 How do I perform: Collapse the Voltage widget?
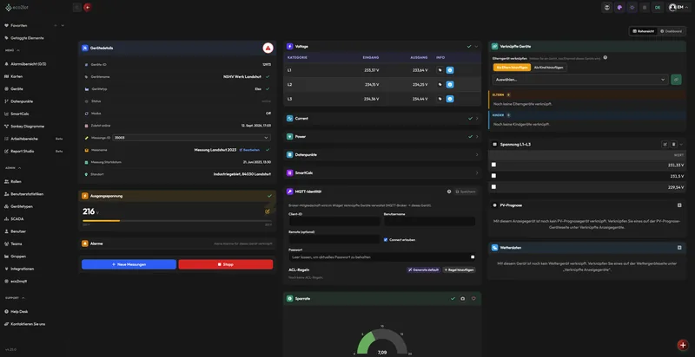point(476,47)
